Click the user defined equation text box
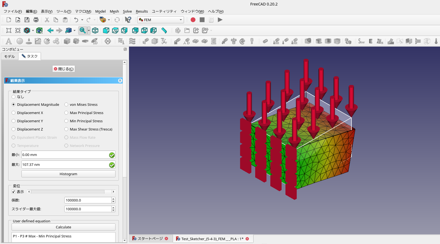 (x=64, y=237)
